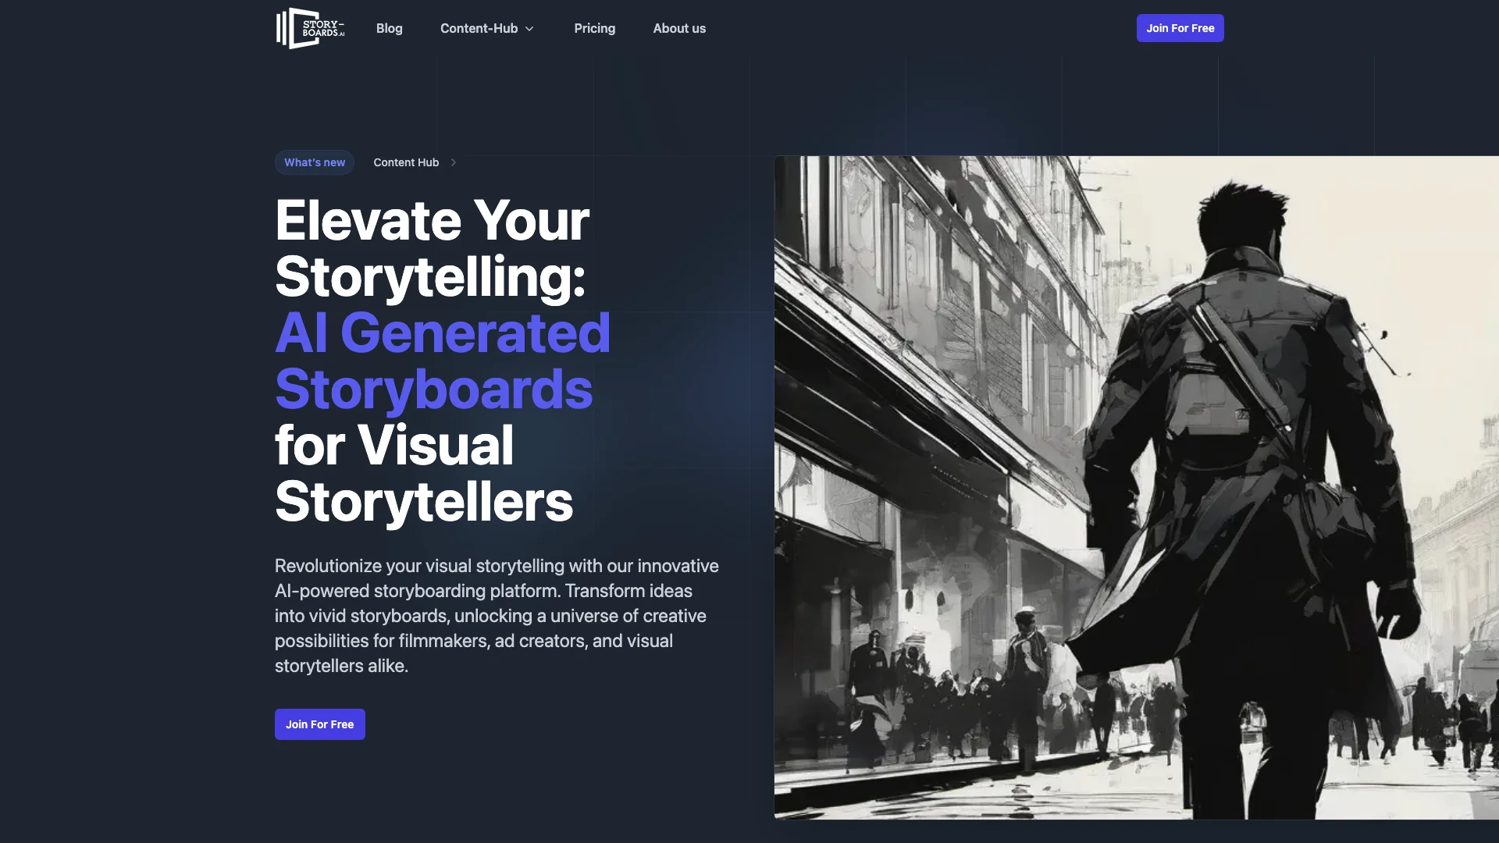Click the storyboard panel icon in header
This screenshot has height=843, width=1499.
coord(291,28)
